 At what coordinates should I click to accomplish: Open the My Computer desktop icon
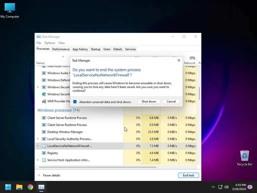click(10, 11)
